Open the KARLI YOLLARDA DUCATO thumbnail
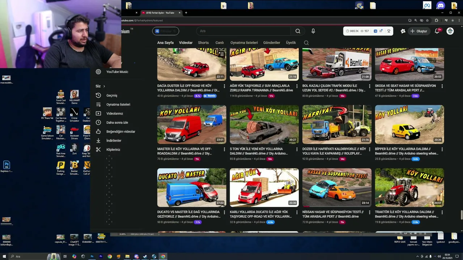 pyautogui.click(x=264, y=187)
